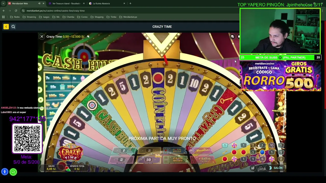The height and width of the screenshot is (183, 326).
Task: Click the APUESTA TOTAL display
Action: coord(77,167)
